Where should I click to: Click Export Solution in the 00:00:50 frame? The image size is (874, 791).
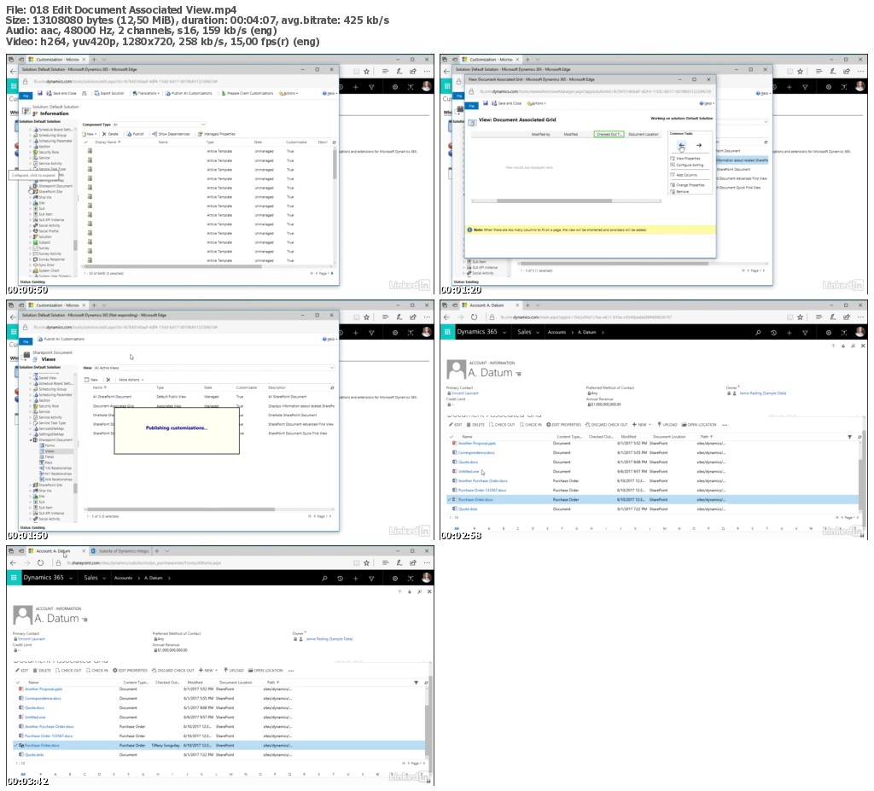(x=109, y=93)
